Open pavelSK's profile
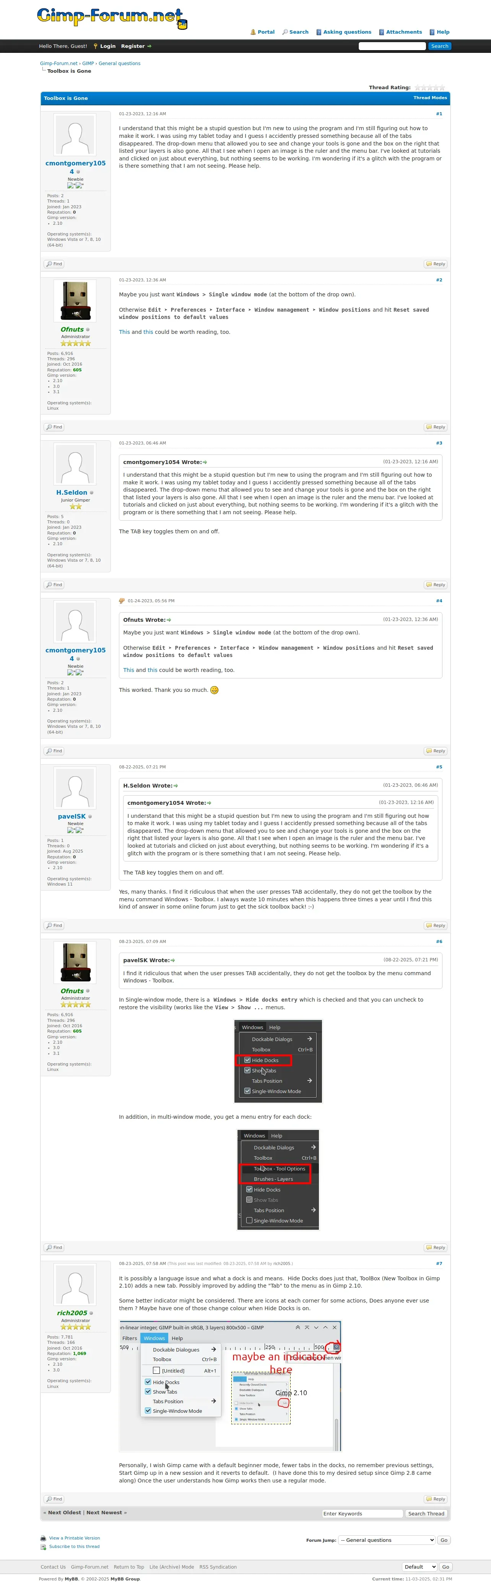 (x=72, y=817)
